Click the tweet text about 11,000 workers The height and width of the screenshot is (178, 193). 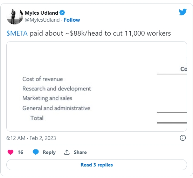89,34
